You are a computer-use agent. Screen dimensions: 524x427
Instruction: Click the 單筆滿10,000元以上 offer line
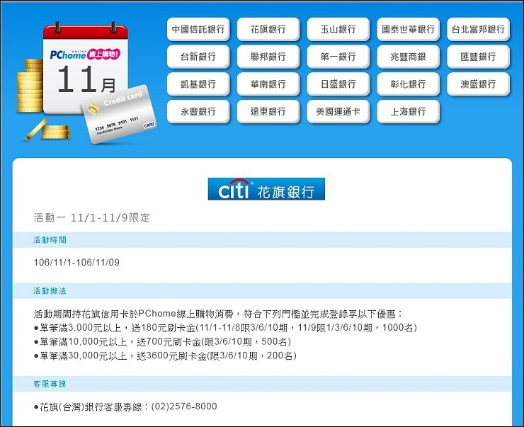162,342
